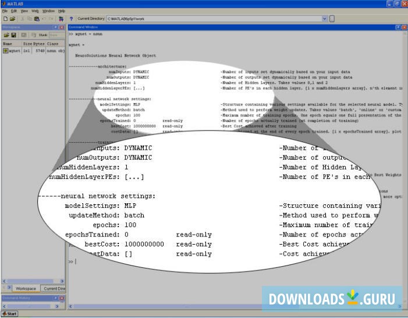
Task: Click the mynet variable icon in Workspace
Action: point(5,51)
